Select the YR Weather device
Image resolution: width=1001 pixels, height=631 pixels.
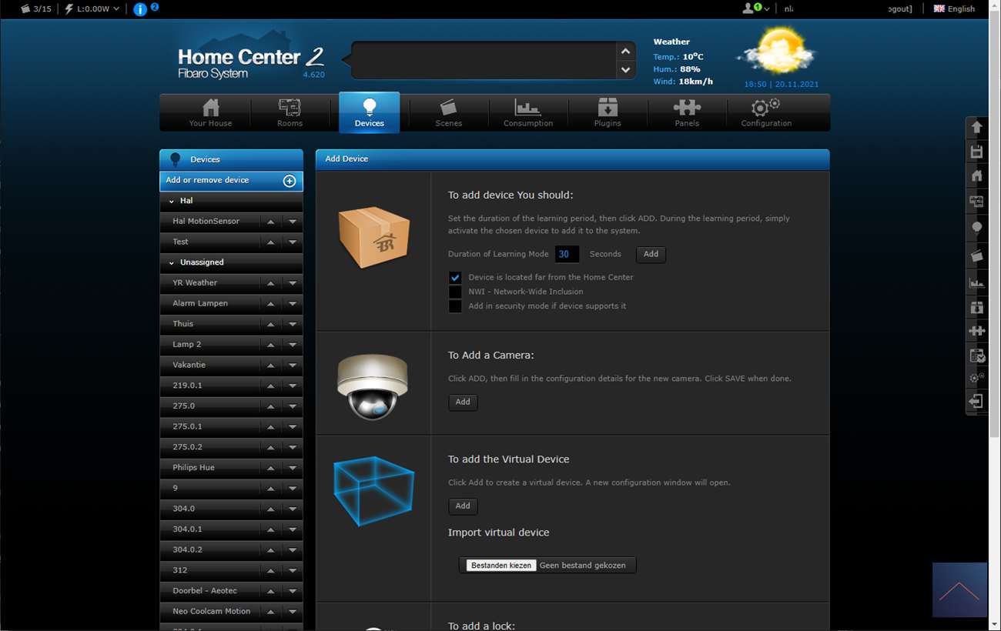(195, 283)
